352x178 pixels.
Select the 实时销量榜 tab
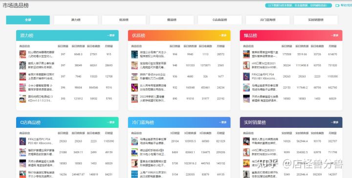(316, 20)
